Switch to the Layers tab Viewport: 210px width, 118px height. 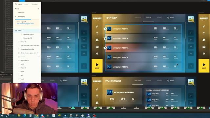(20, 4)
